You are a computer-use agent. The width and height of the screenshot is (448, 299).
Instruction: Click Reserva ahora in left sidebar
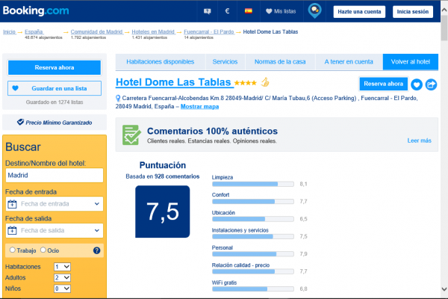(x=55, y=67)
